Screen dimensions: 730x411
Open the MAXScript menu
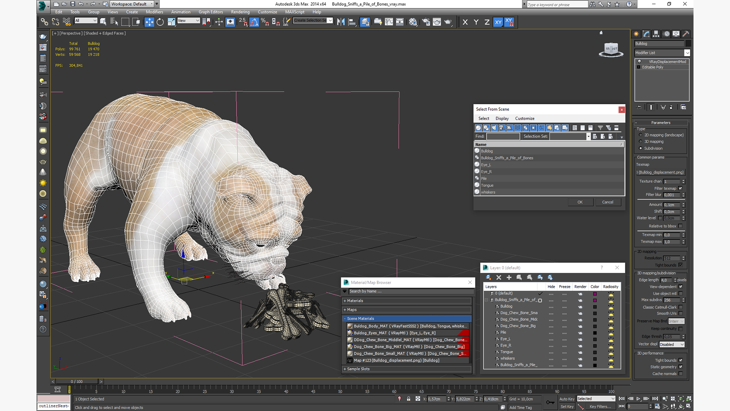coord(295,12)
